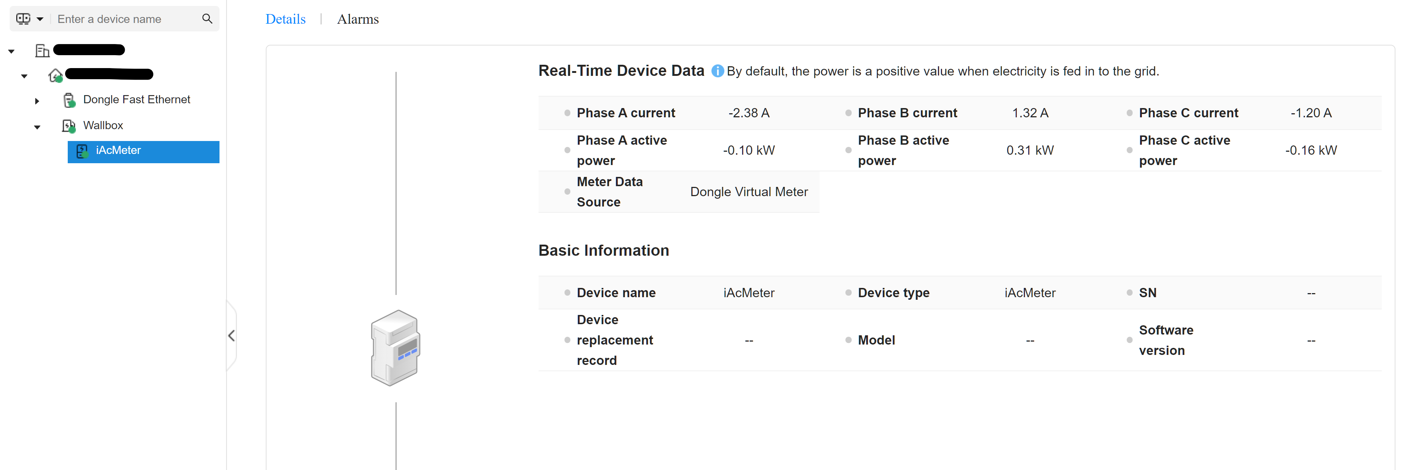Switch to the Alarms tab
This screenshot has height=470, width=1401.
[357, 19]
